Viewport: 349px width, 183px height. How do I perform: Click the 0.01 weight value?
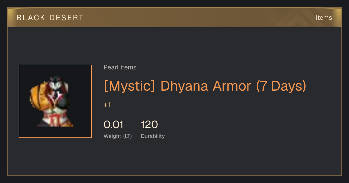coord(114,125)
